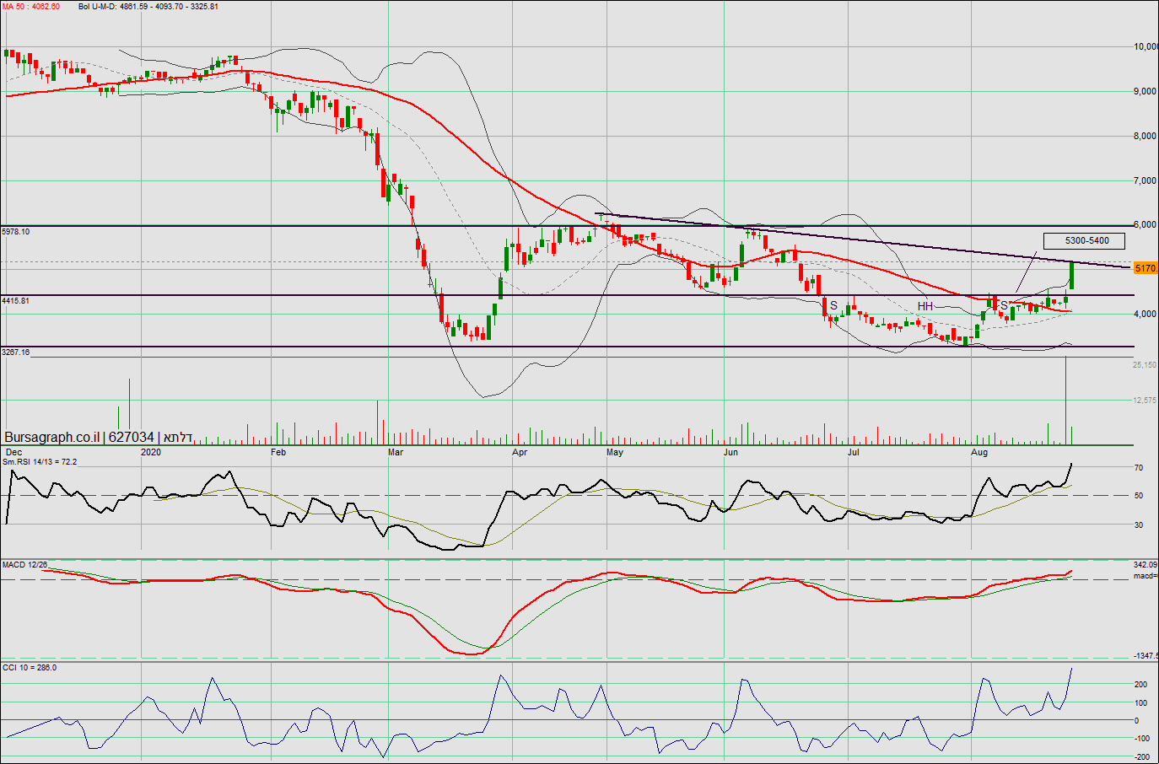1159x764 pixels.
Task: Select the 3267.16 support level label
Action: 16,352
